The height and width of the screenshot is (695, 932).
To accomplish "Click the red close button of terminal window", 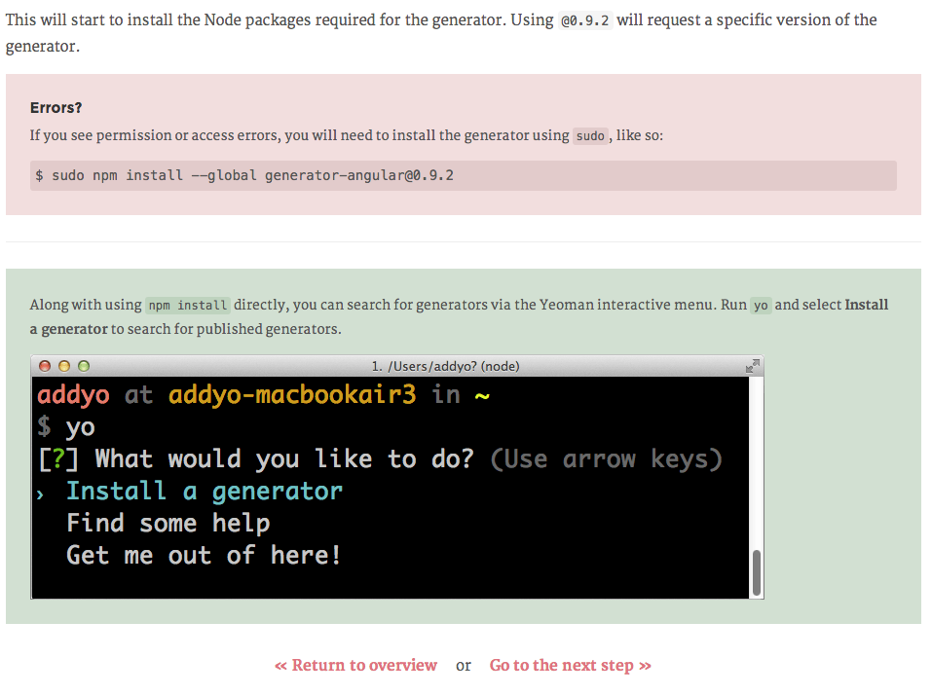I will click(45, 366).
